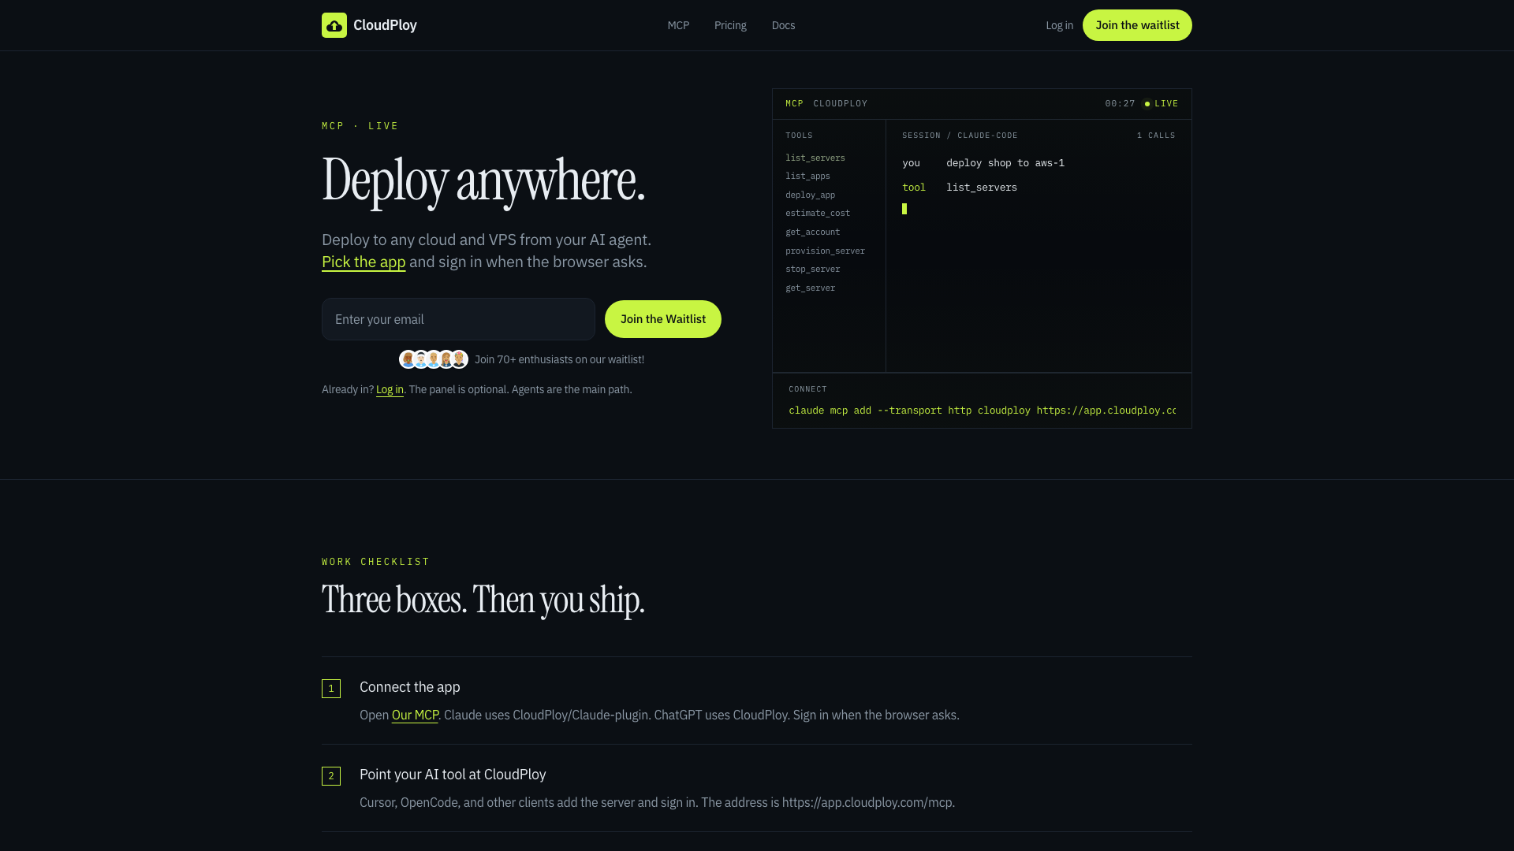Select get_server in the Tools list
This screenshot has height=851, width=1514.
(810, 288)
